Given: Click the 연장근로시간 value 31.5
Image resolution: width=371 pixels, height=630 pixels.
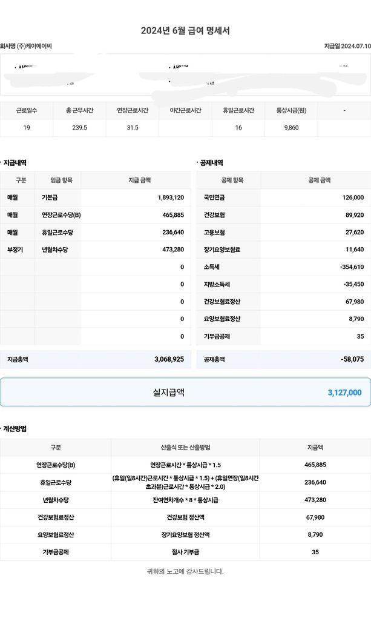Looking at the screenshot, I should click(132, 128).
